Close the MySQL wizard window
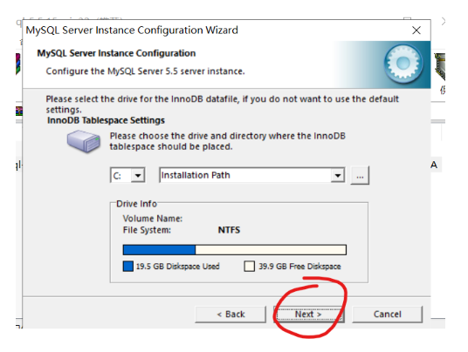The height and width of the screenshot is (352, 468). pos(416,30)
